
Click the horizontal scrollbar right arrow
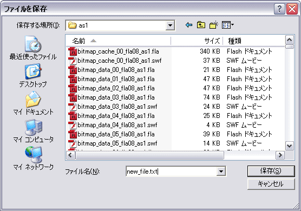point(280,155)
